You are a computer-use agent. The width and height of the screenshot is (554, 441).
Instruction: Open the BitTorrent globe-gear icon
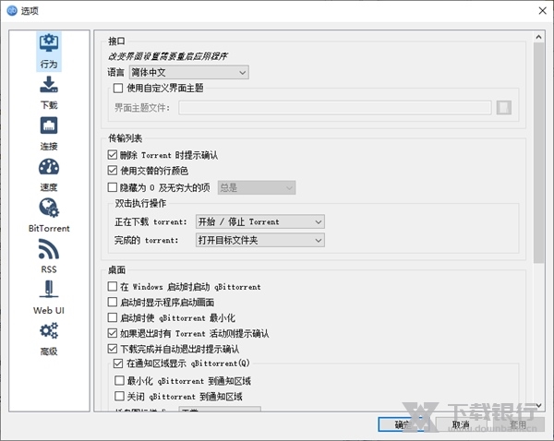pos(49,208)
